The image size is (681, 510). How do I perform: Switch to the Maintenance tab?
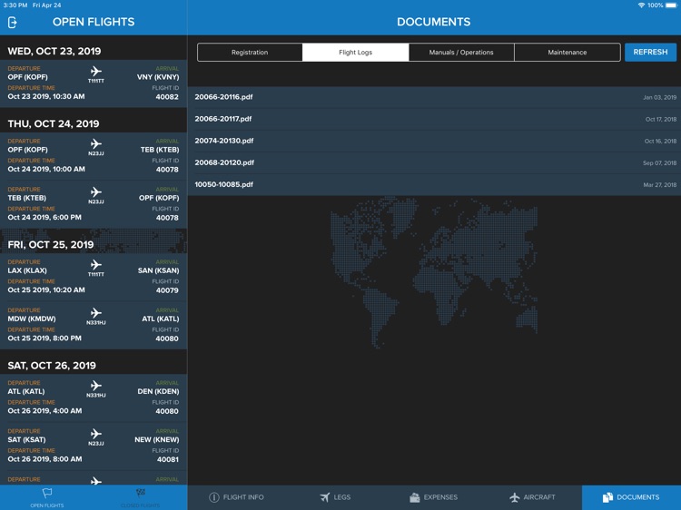567,52
